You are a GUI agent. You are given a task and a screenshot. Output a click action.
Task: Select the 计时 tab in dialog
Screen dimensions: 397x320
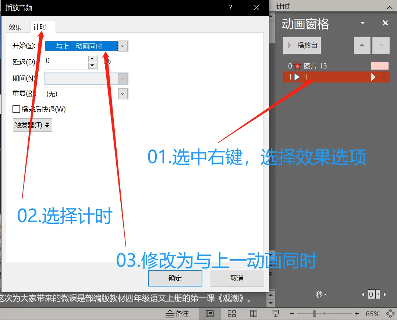point(40,27)
